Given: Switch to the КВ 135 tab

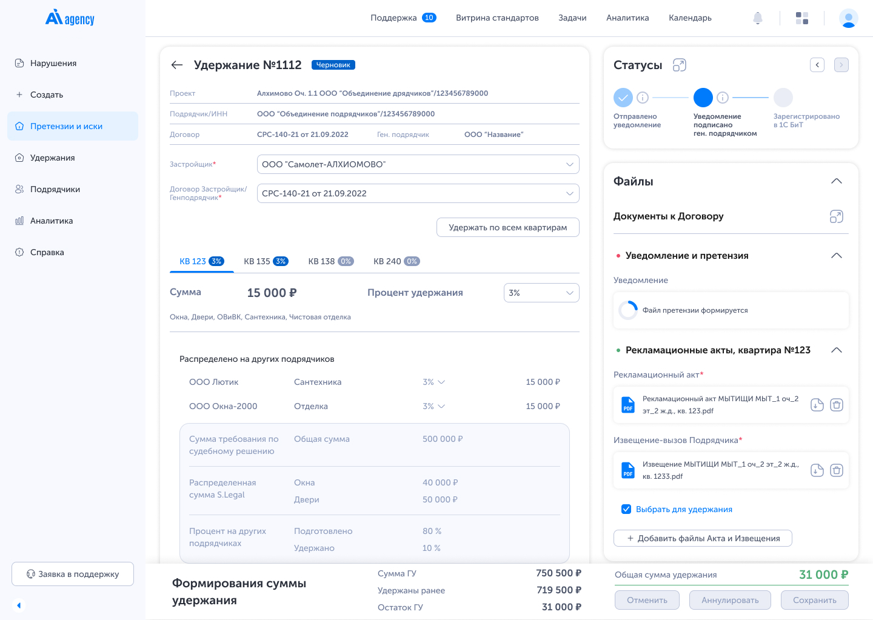Looking at the screenshot, I should (266, 261).
